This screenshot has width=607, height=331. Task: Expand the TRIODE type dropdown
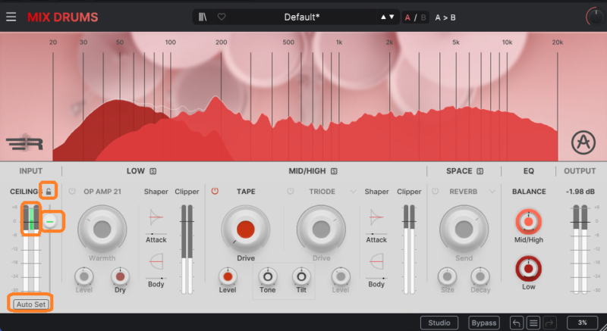(354, 192)
